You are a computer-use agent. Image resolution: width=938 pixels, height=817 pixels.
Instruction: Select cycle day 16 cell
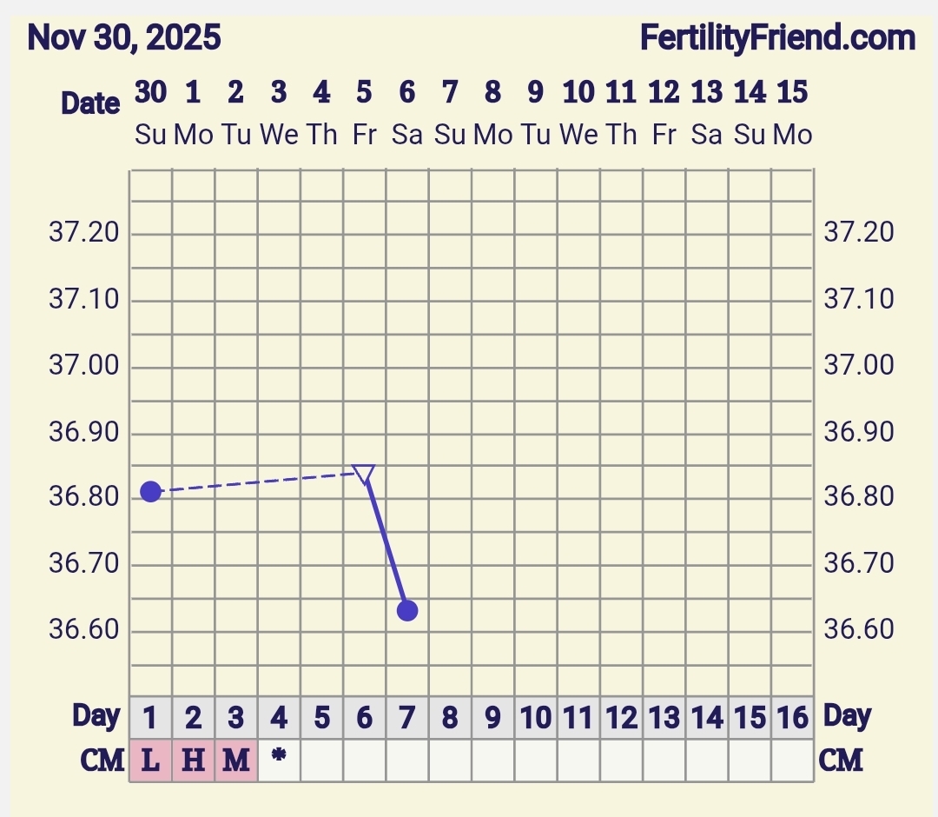(792, 718)
